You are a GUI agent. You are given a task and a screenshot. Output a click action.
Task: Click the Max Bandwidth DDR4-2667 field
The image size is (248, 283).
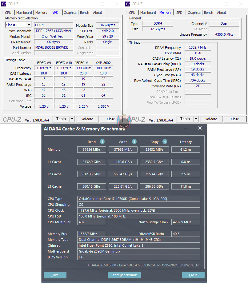point(54,31)
